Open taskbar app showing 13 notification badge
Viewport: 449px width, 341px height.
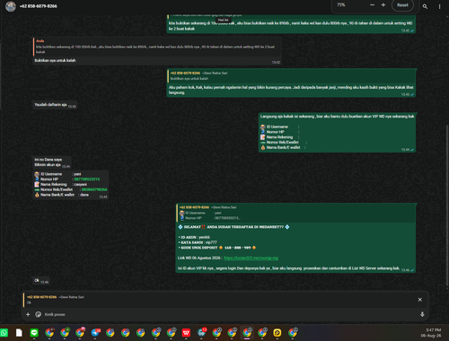202,333
